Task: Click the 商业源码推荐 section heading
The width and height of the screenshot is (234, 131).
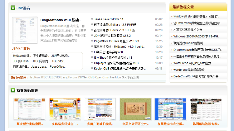Action: coord(27,90)
